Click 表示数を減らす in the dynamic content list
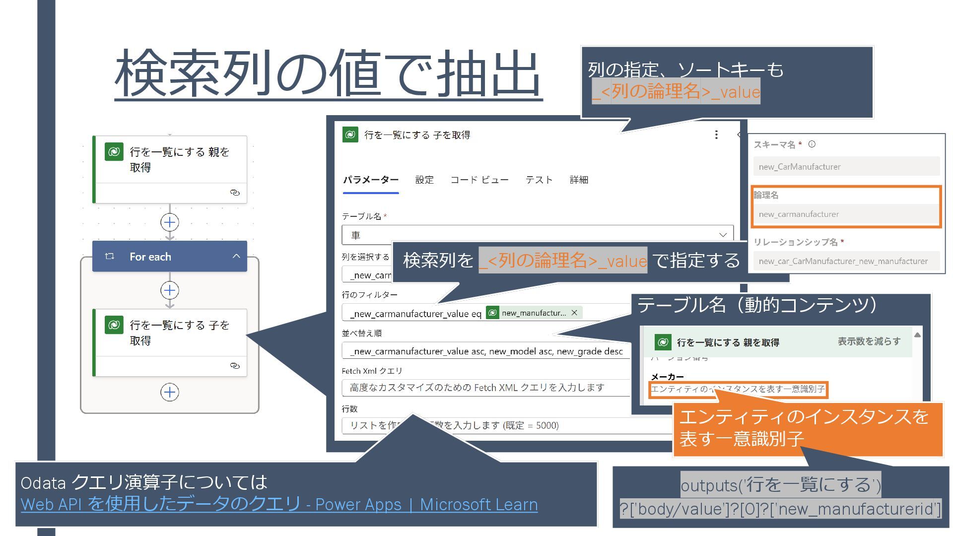The width and height of the screenshot is (953, 536). tap(869, 341)
